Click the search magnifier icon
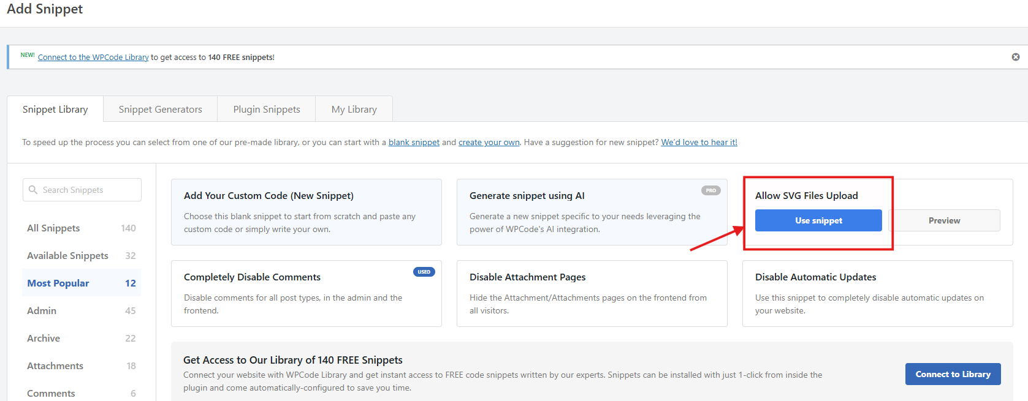Viewport: 1028px width, 401px height. click(33, 190)
